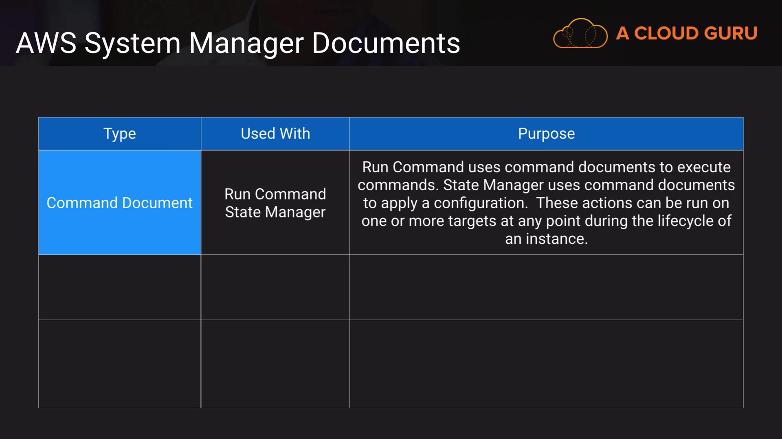Click "an instance." at end of description
Image resolution: width=782 pixels, height=439 pixels.
click(x=546, y=239)
